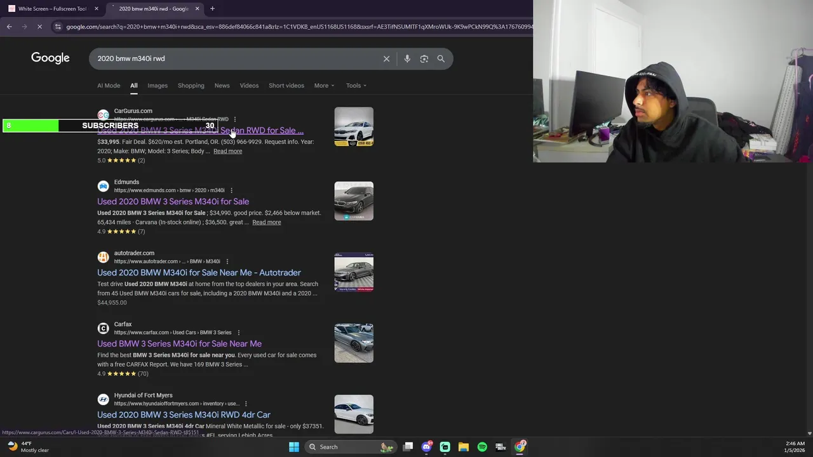Click the Google logo
Viewport: 813px width, 457px height.
click(50, 58)
